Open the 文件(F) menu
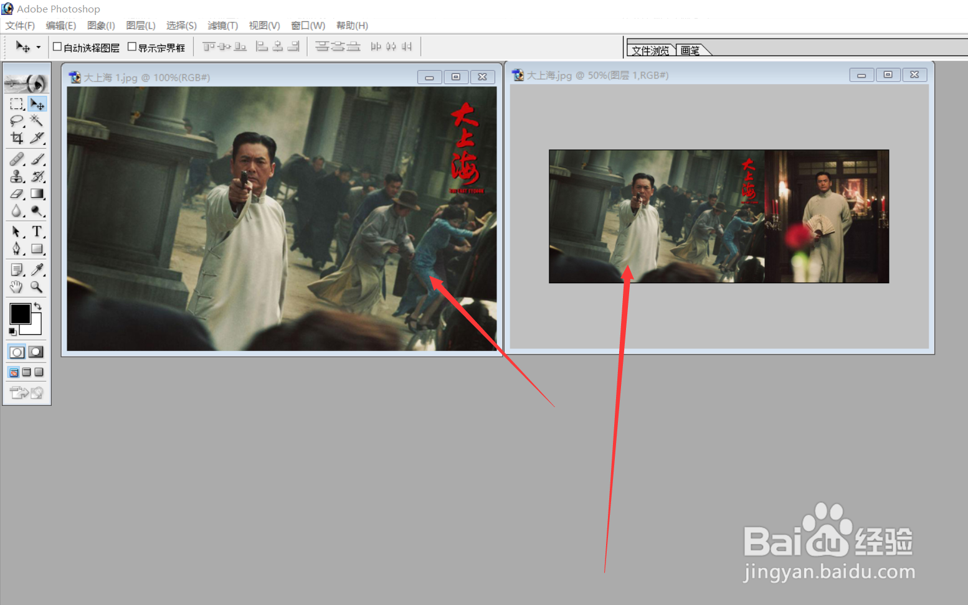The width and height of the screenshot is (968, 605). (x=20, y=26)
